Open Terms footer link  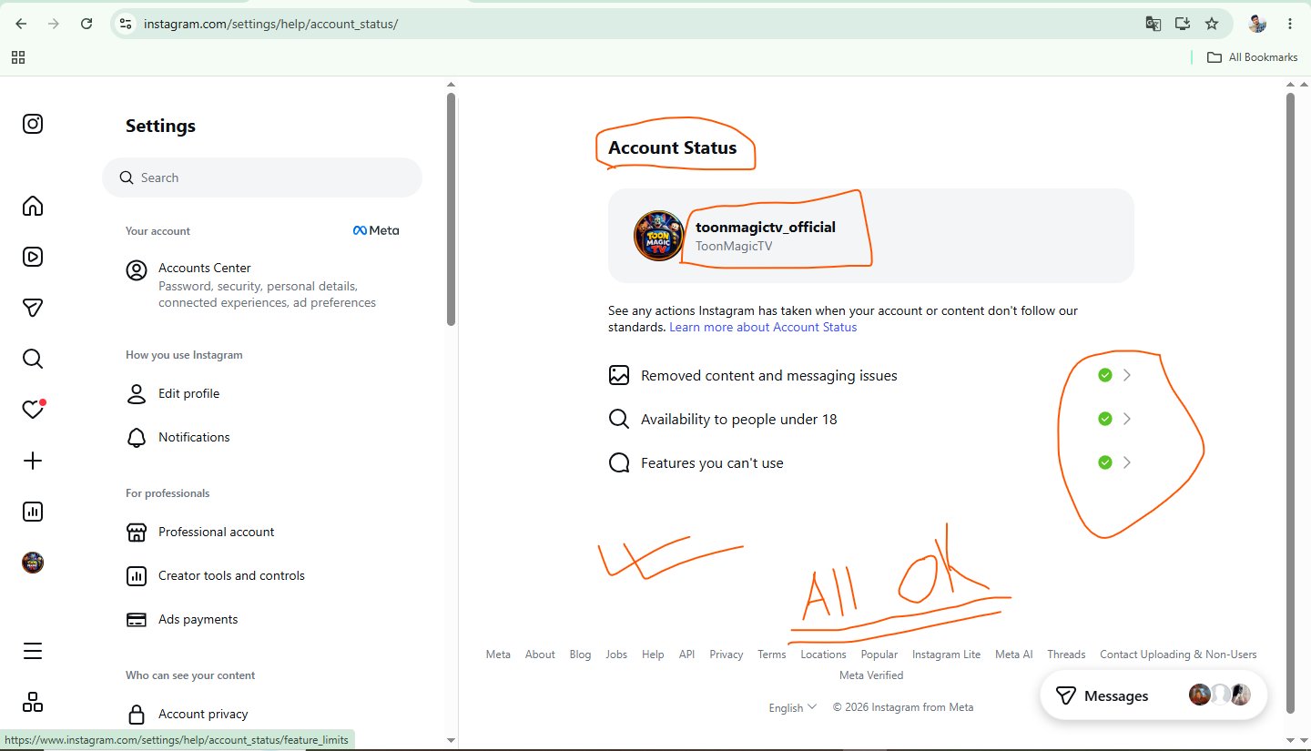[x=772, y=655]
